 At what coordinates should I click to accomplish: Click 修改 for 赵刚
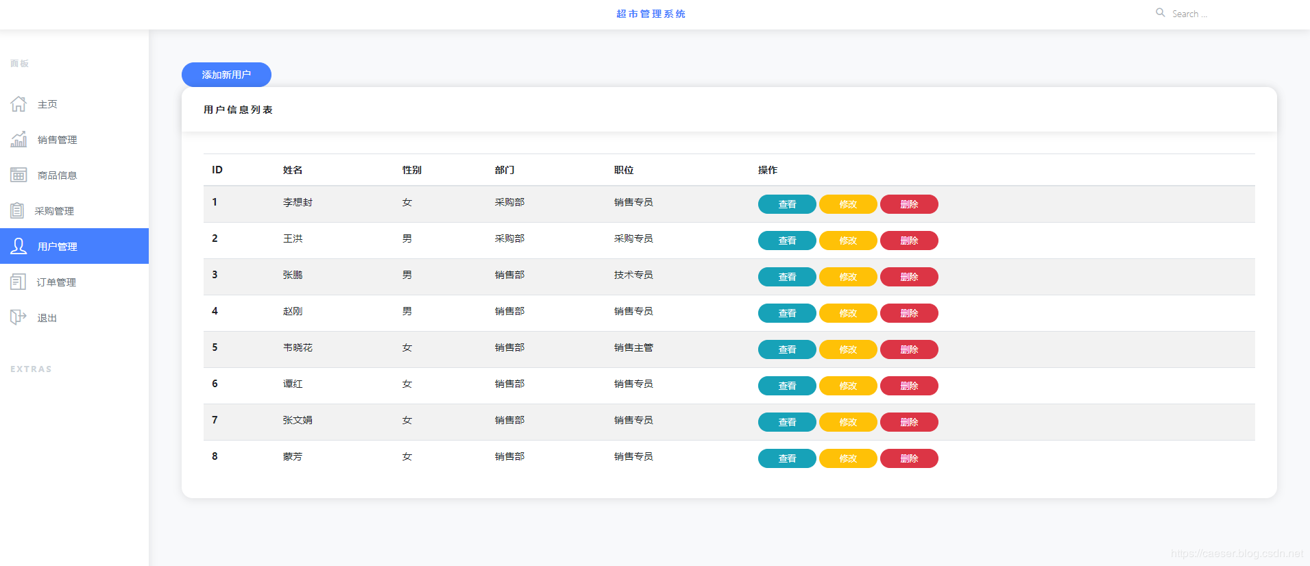[848, 313]
